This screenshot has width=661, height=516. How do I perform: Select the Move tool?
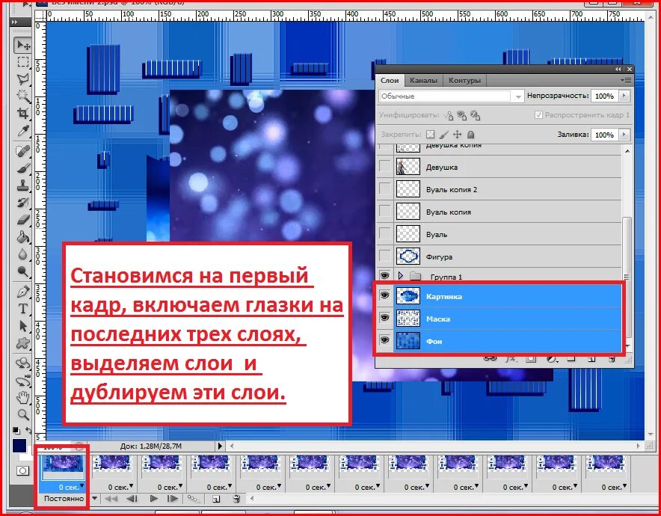[22, 45]
